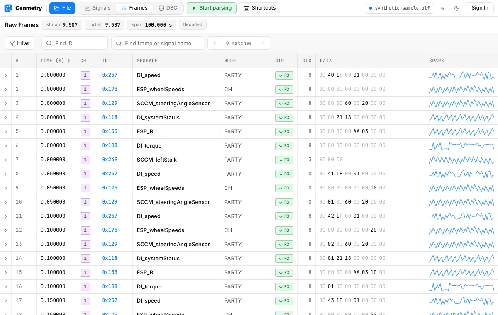Click the RX direction badge for ESP_B row 5
The height and width of the screenshot is (315, 498).
pyautogui.click(x=284, y=132)
